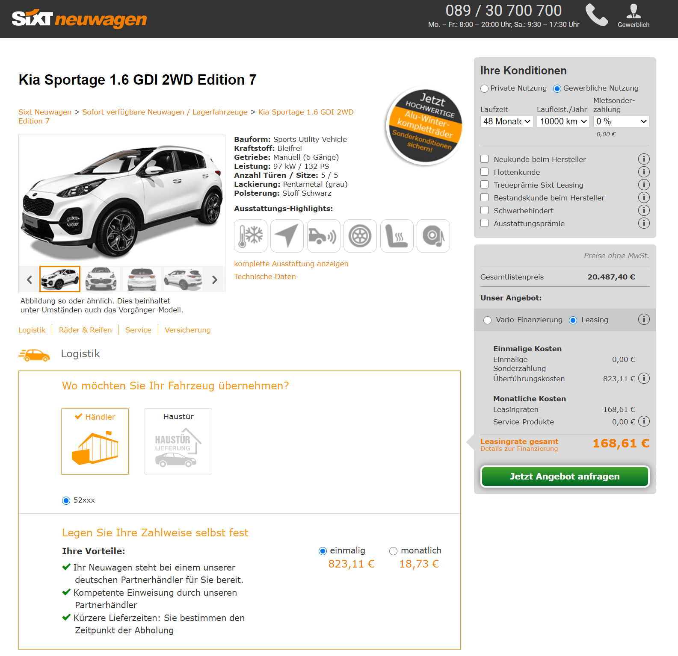
Task: Click the phone handset icon
Action: (x=596, y=15)
